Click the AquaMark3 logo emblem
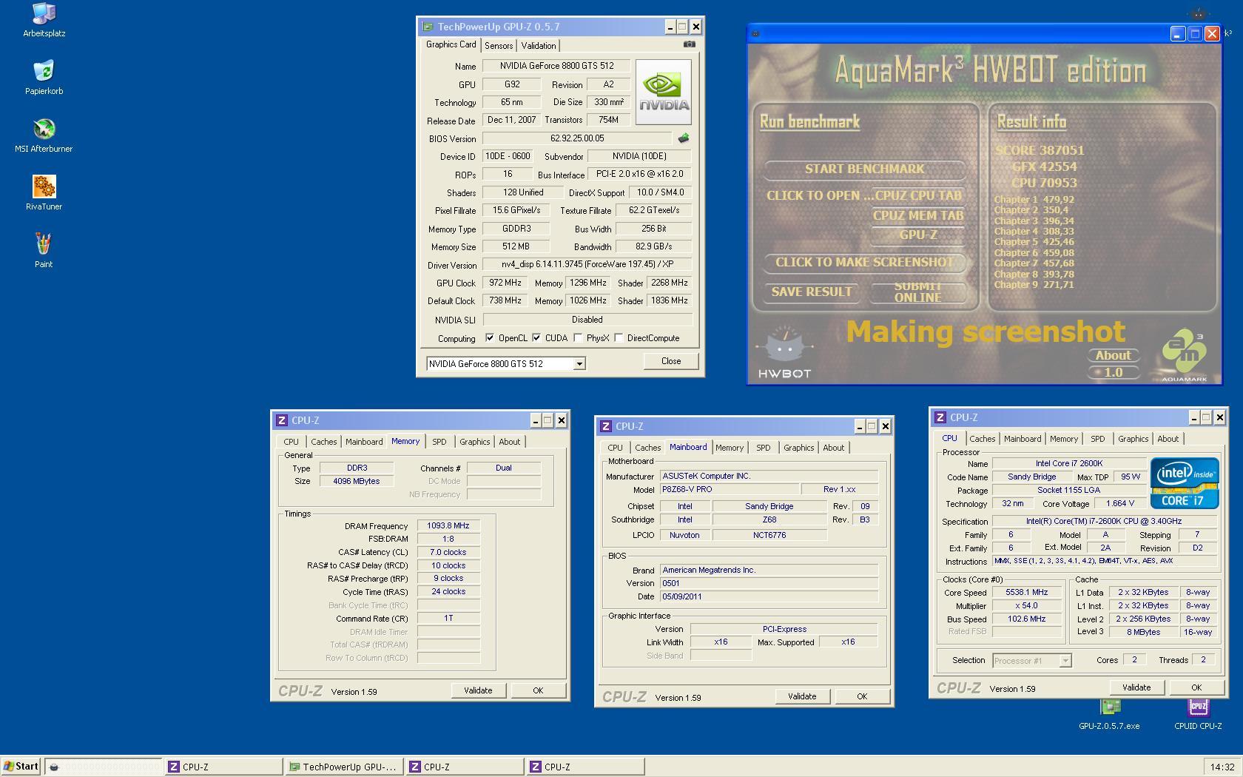Screen dimensions: 1243x777 click(x=1184, y=357)
